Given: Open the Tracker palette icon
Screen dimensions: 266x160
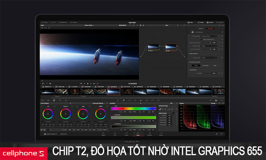Looking at the screenshot, I should 135,101.
